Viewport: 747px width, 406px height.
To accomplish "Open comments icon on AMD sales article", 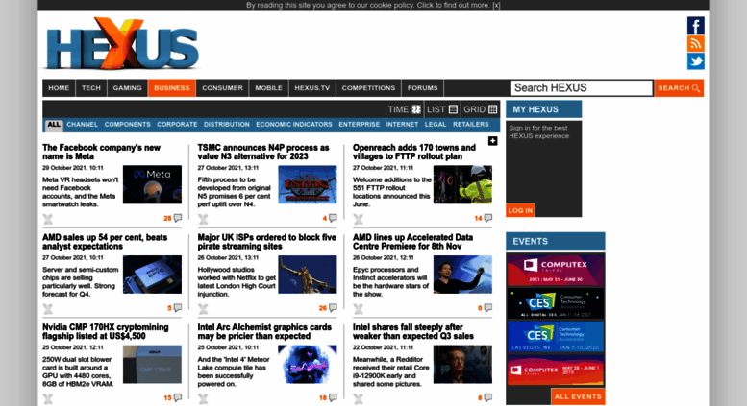I will click(178, 307).
